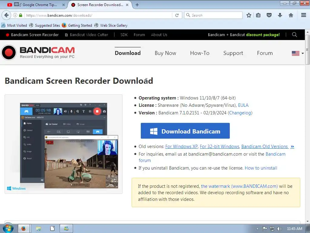Close the Screen Recorder Download tab

pyautogui.click(x=127, y=5)
